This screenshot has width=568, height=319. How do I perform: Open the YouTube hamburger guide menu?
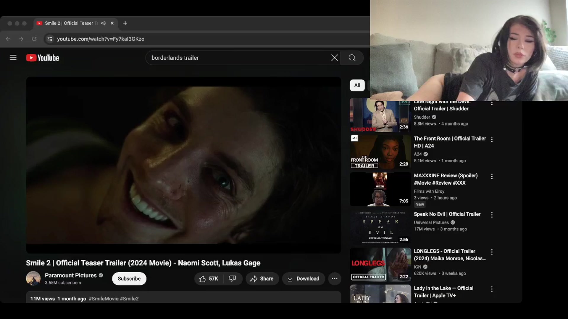click(13, 58)
